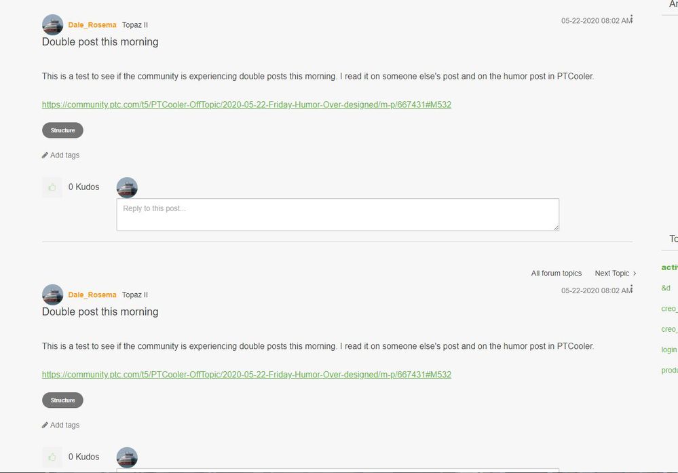678x473 pixels.
Task: Click Dale_Rosema avatar on second post
Action: (x=52, y=295)
